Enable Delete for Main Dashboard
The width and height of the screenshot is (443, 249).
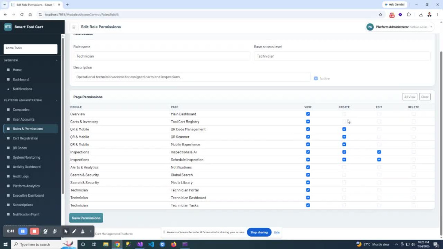tap(414, 114)
